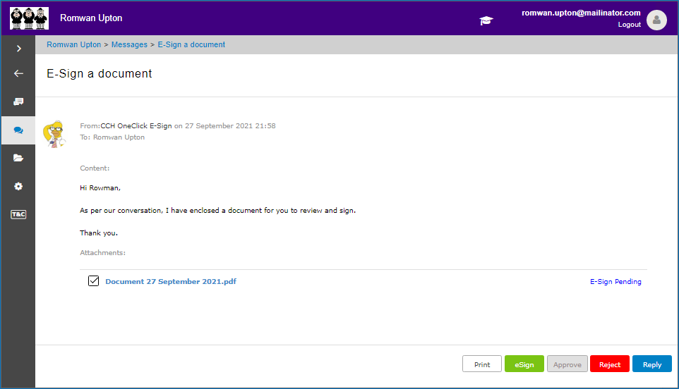This screenshot has height=389, width=679.
Task: Click the blue Reply button
Action: (x=651, y=364)
